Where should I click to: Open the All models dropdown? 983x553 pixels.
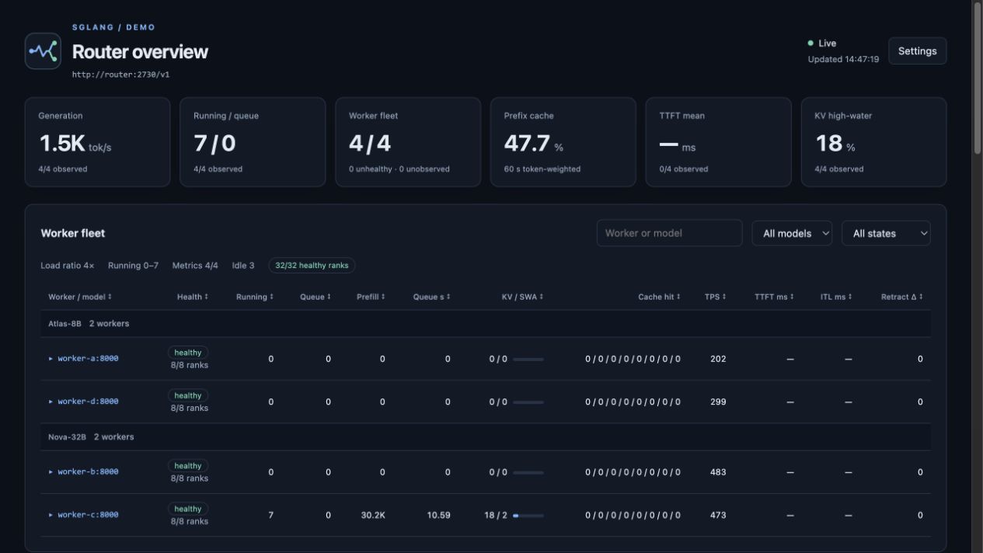point(792,233)
